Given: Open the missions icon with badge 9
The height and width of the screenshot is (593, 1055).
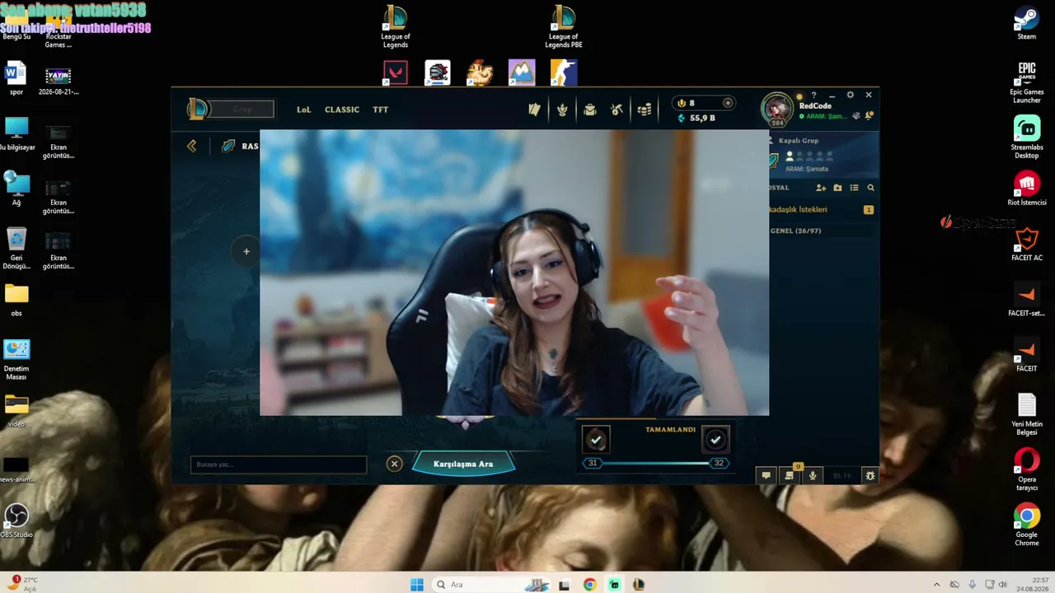Looking at the screenshot, I should (x=790, y=474).
